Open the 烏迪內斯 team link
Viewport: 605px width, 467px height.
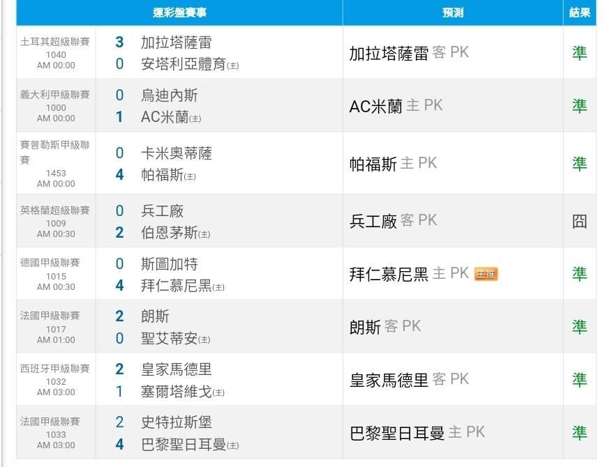[170, 95]
